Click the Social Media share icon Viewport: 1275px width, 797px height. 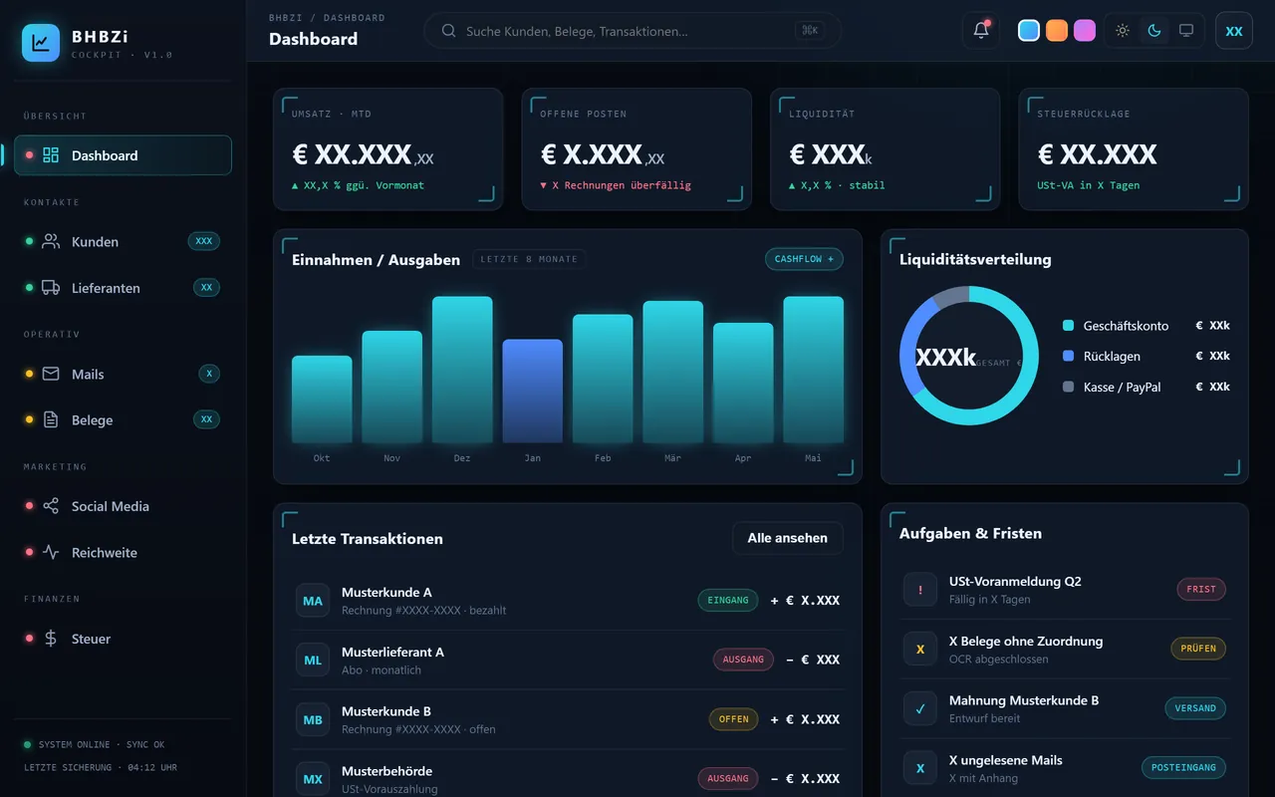click(51, 506)
